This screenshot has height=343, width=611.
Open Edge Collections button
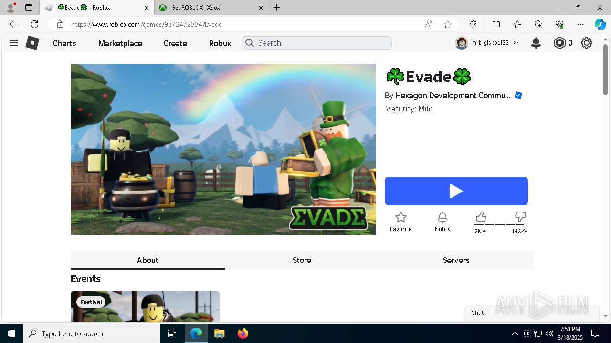point(538,24)
